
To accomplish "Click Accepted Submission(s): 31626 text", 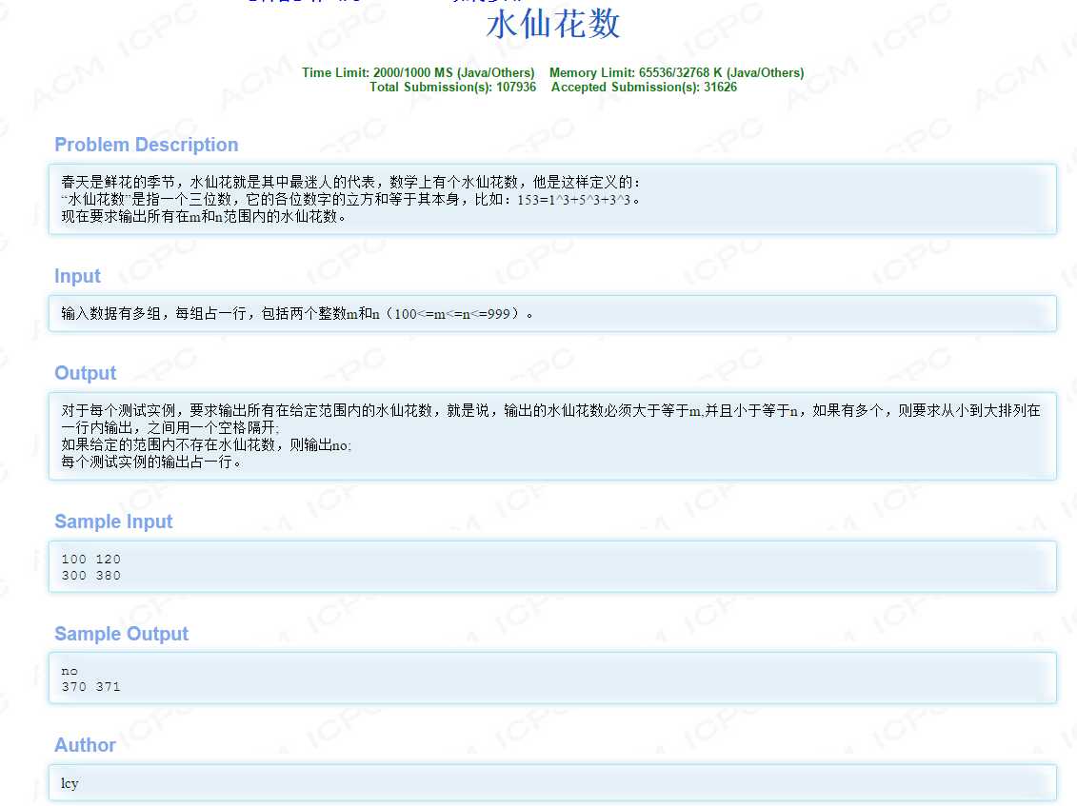I will tap(644, 88).
